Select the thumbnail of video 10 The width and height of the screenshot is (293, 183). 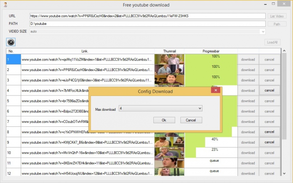click(x=169, y=152)
